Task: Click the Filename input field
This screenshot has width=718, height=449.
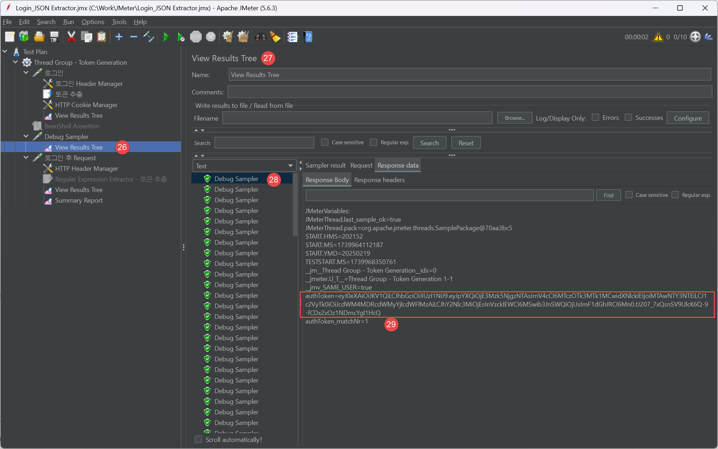Action: (x=357, y=118)
